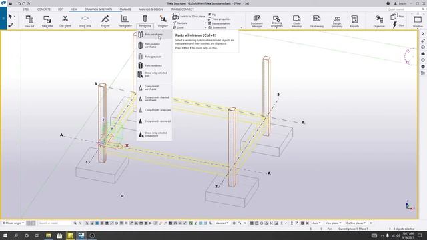This screenshot has height=240, width=427.
Task: Click the Fly command
Action: 212,15
